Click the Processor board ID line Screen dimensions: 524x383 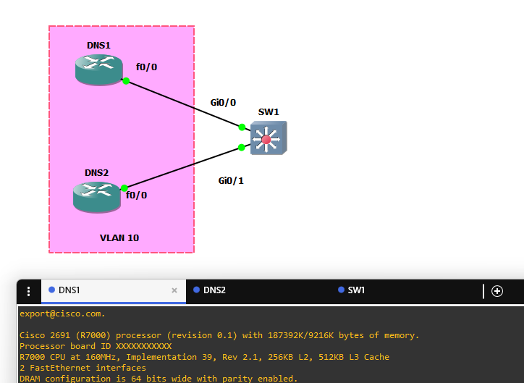(96, 346)
